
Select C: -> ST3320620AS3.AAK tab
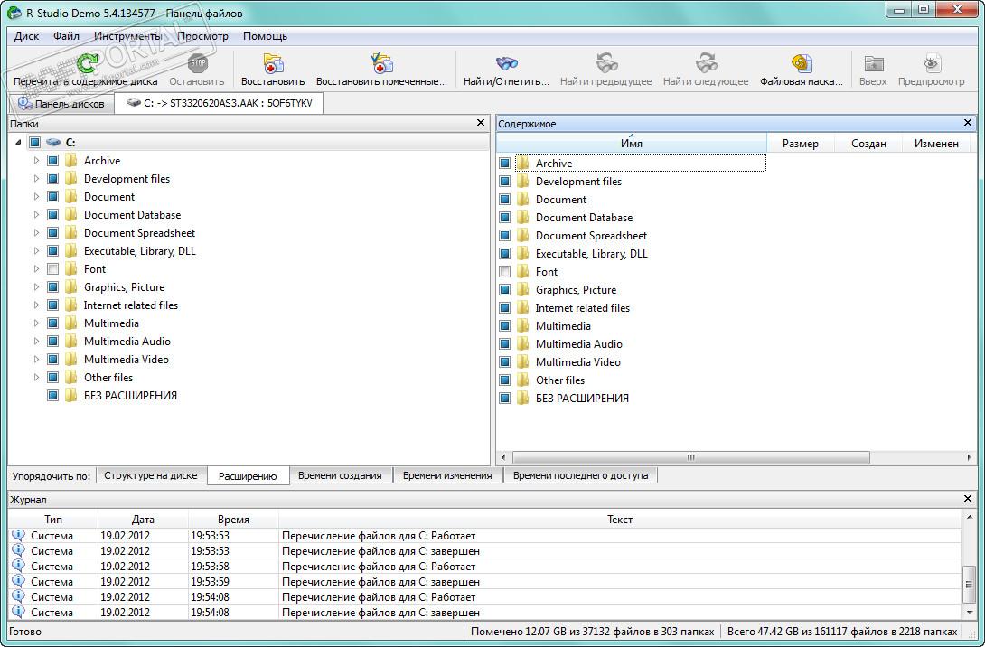tap(220, 103)
